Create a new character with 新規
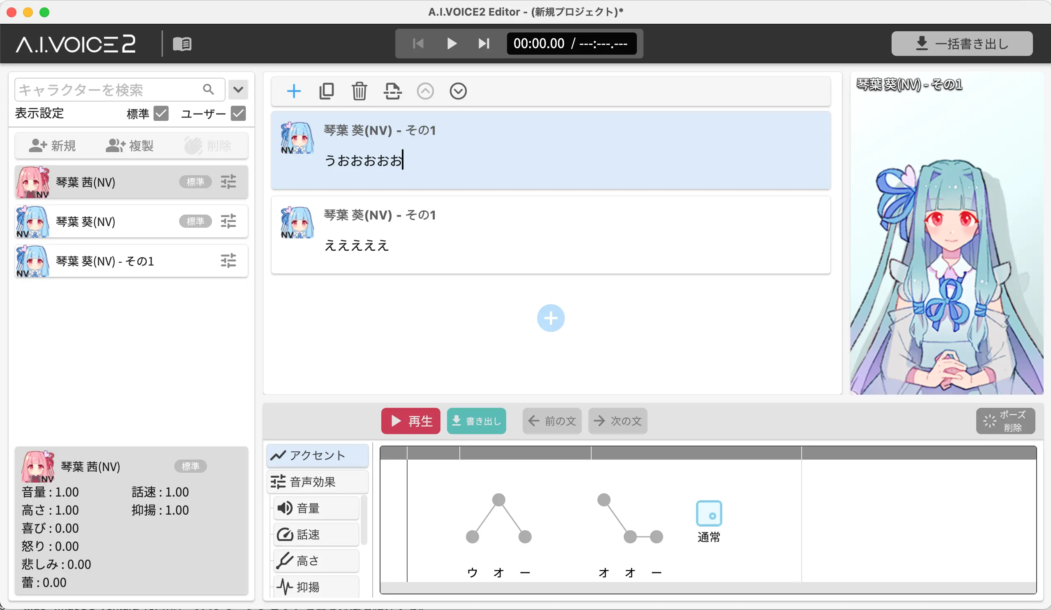The height and width of the screenshot is (610, 1051). (53, 146)
